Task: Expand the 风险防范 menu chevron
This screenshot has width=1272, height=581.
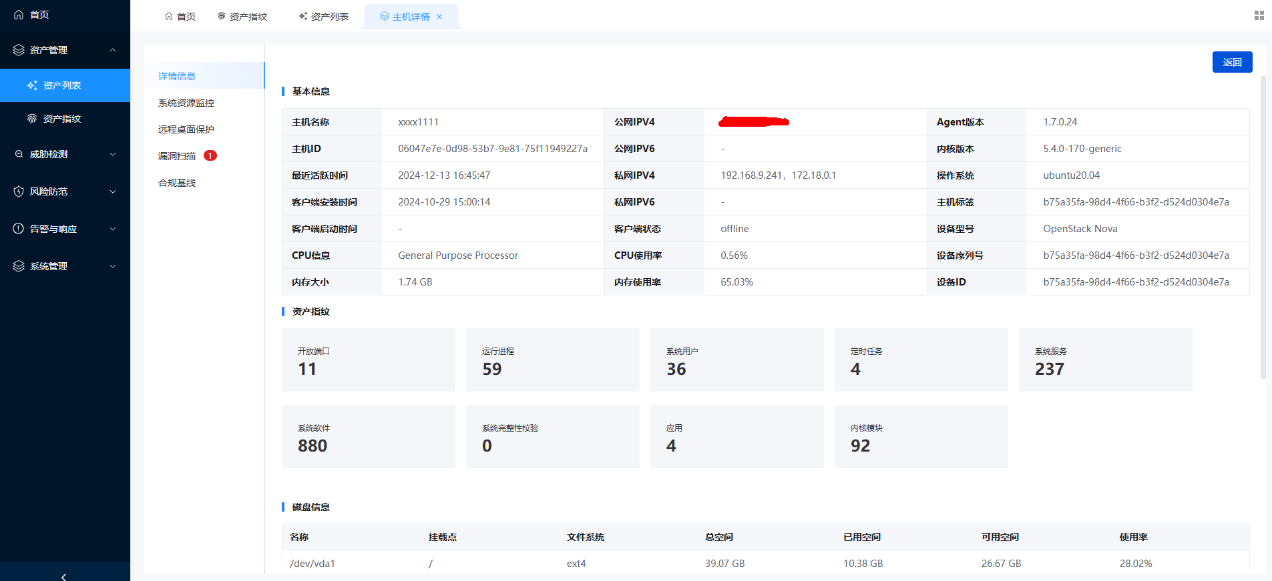Action: (x=113, y=191)
